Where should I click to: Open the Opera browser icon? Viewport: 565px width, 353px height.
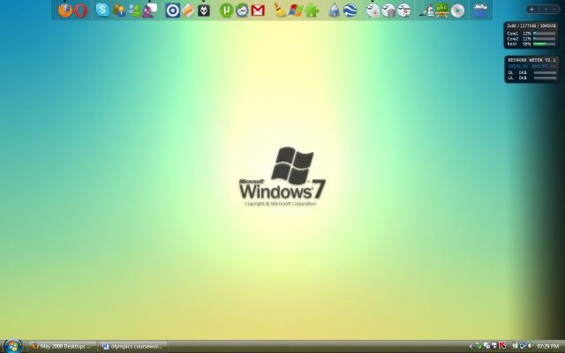(80, 11)
